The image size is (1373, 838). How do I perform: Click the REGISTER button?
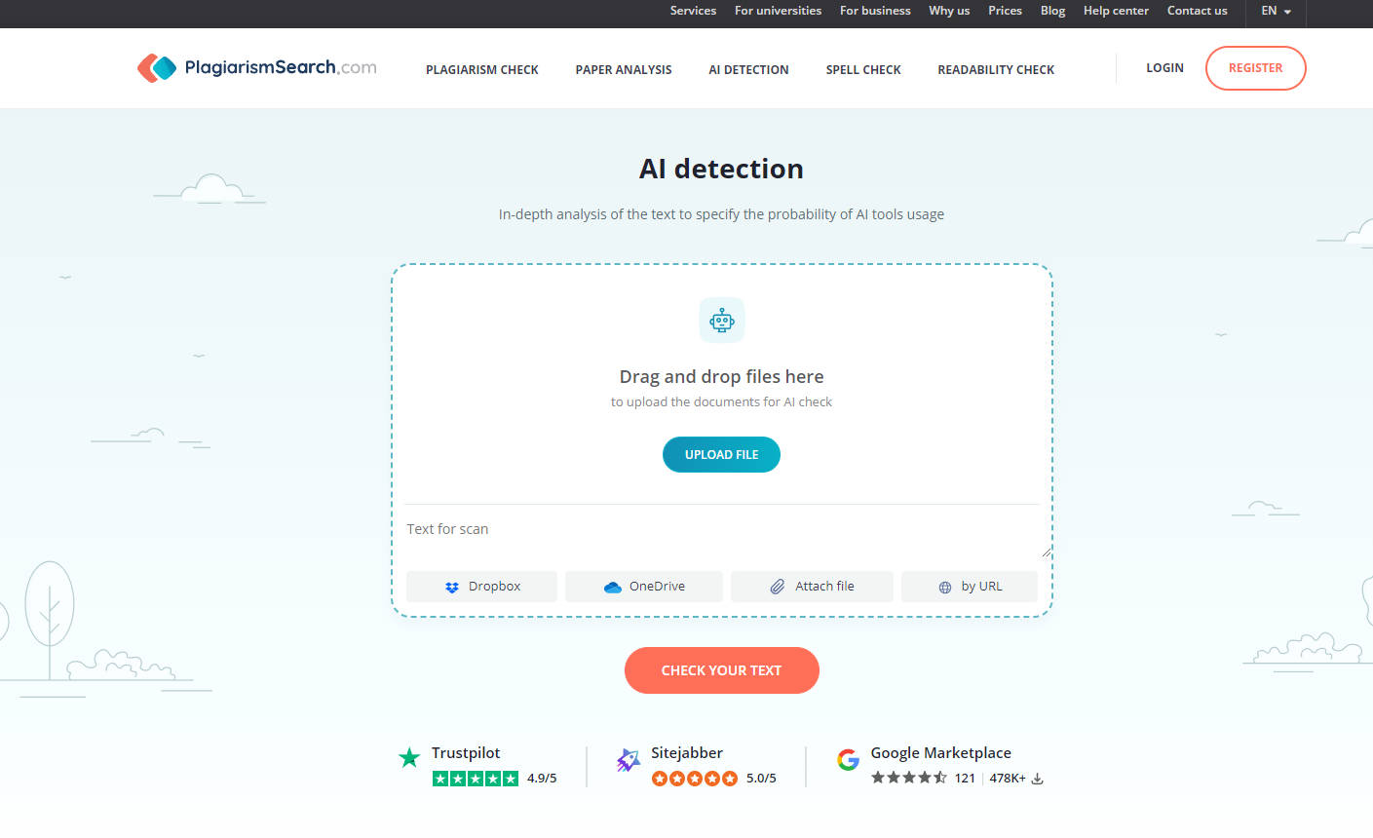coord(1255,67)
